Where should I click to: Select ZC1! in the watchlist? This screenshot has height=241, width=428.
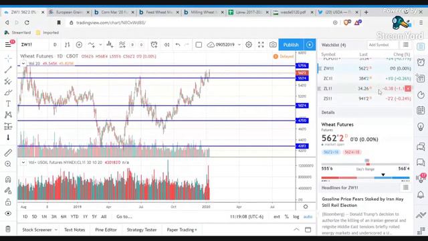[366, 78]
